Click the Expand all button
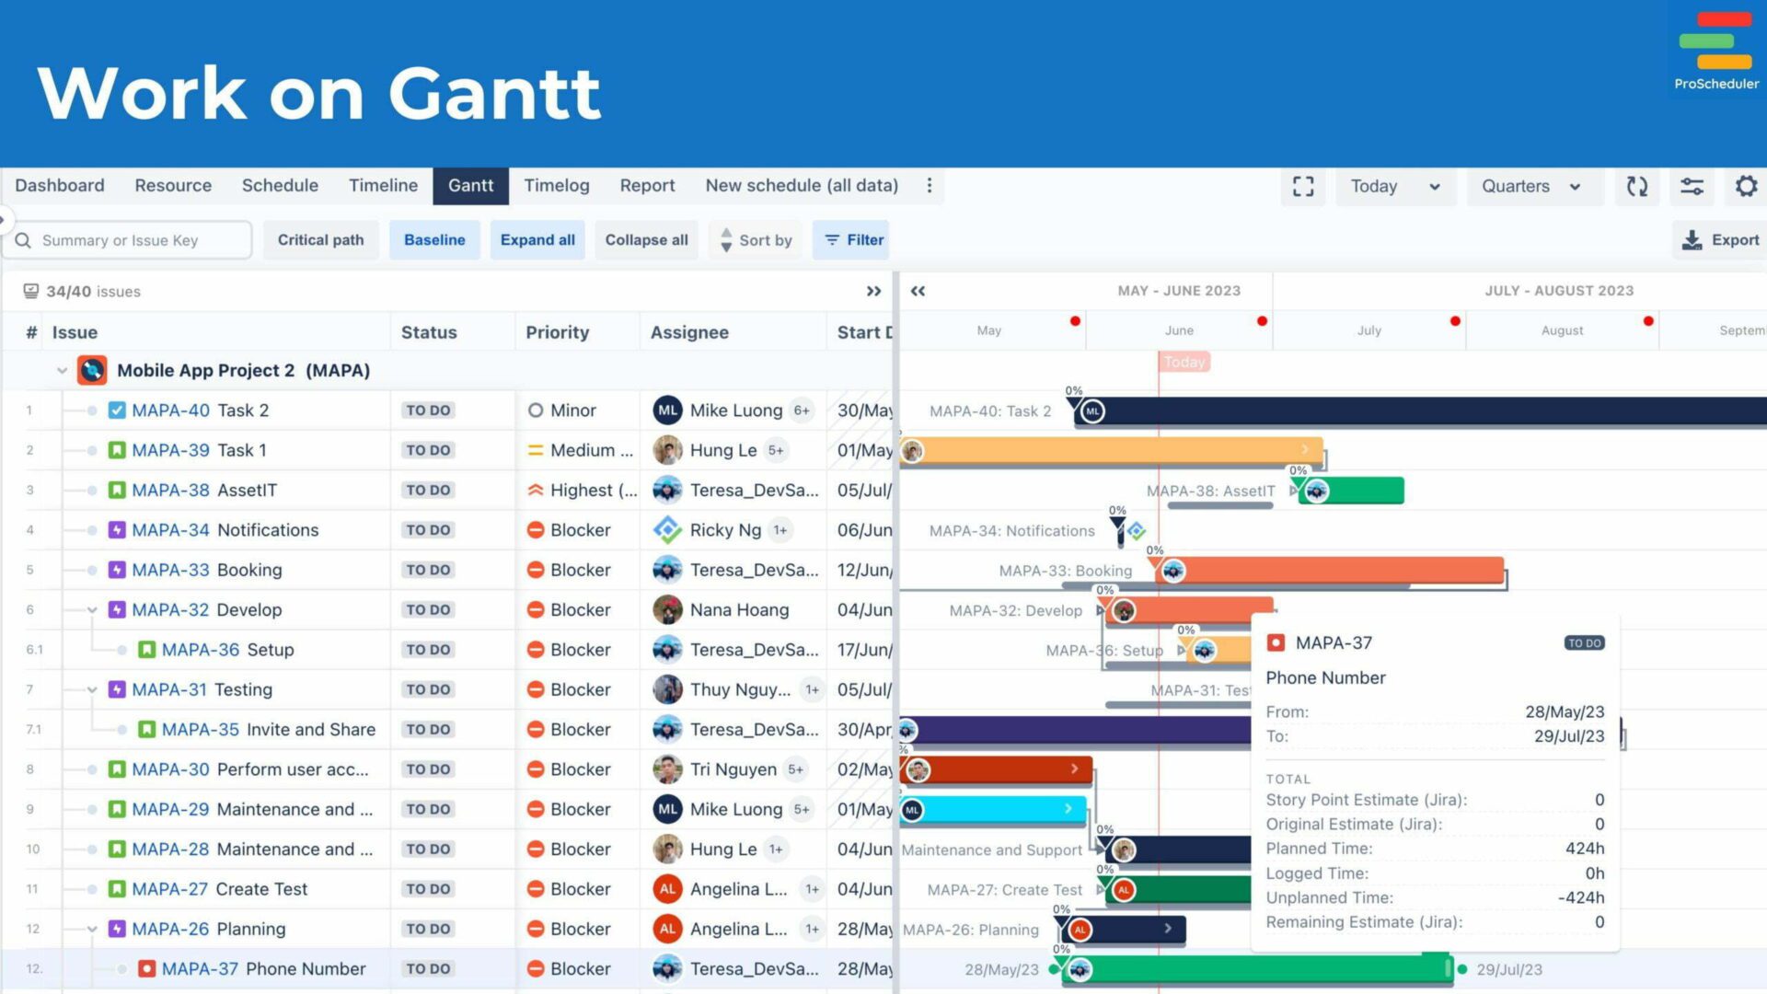Image resolution: width=1767 pixels, height=994 pixels. point(537,239)
